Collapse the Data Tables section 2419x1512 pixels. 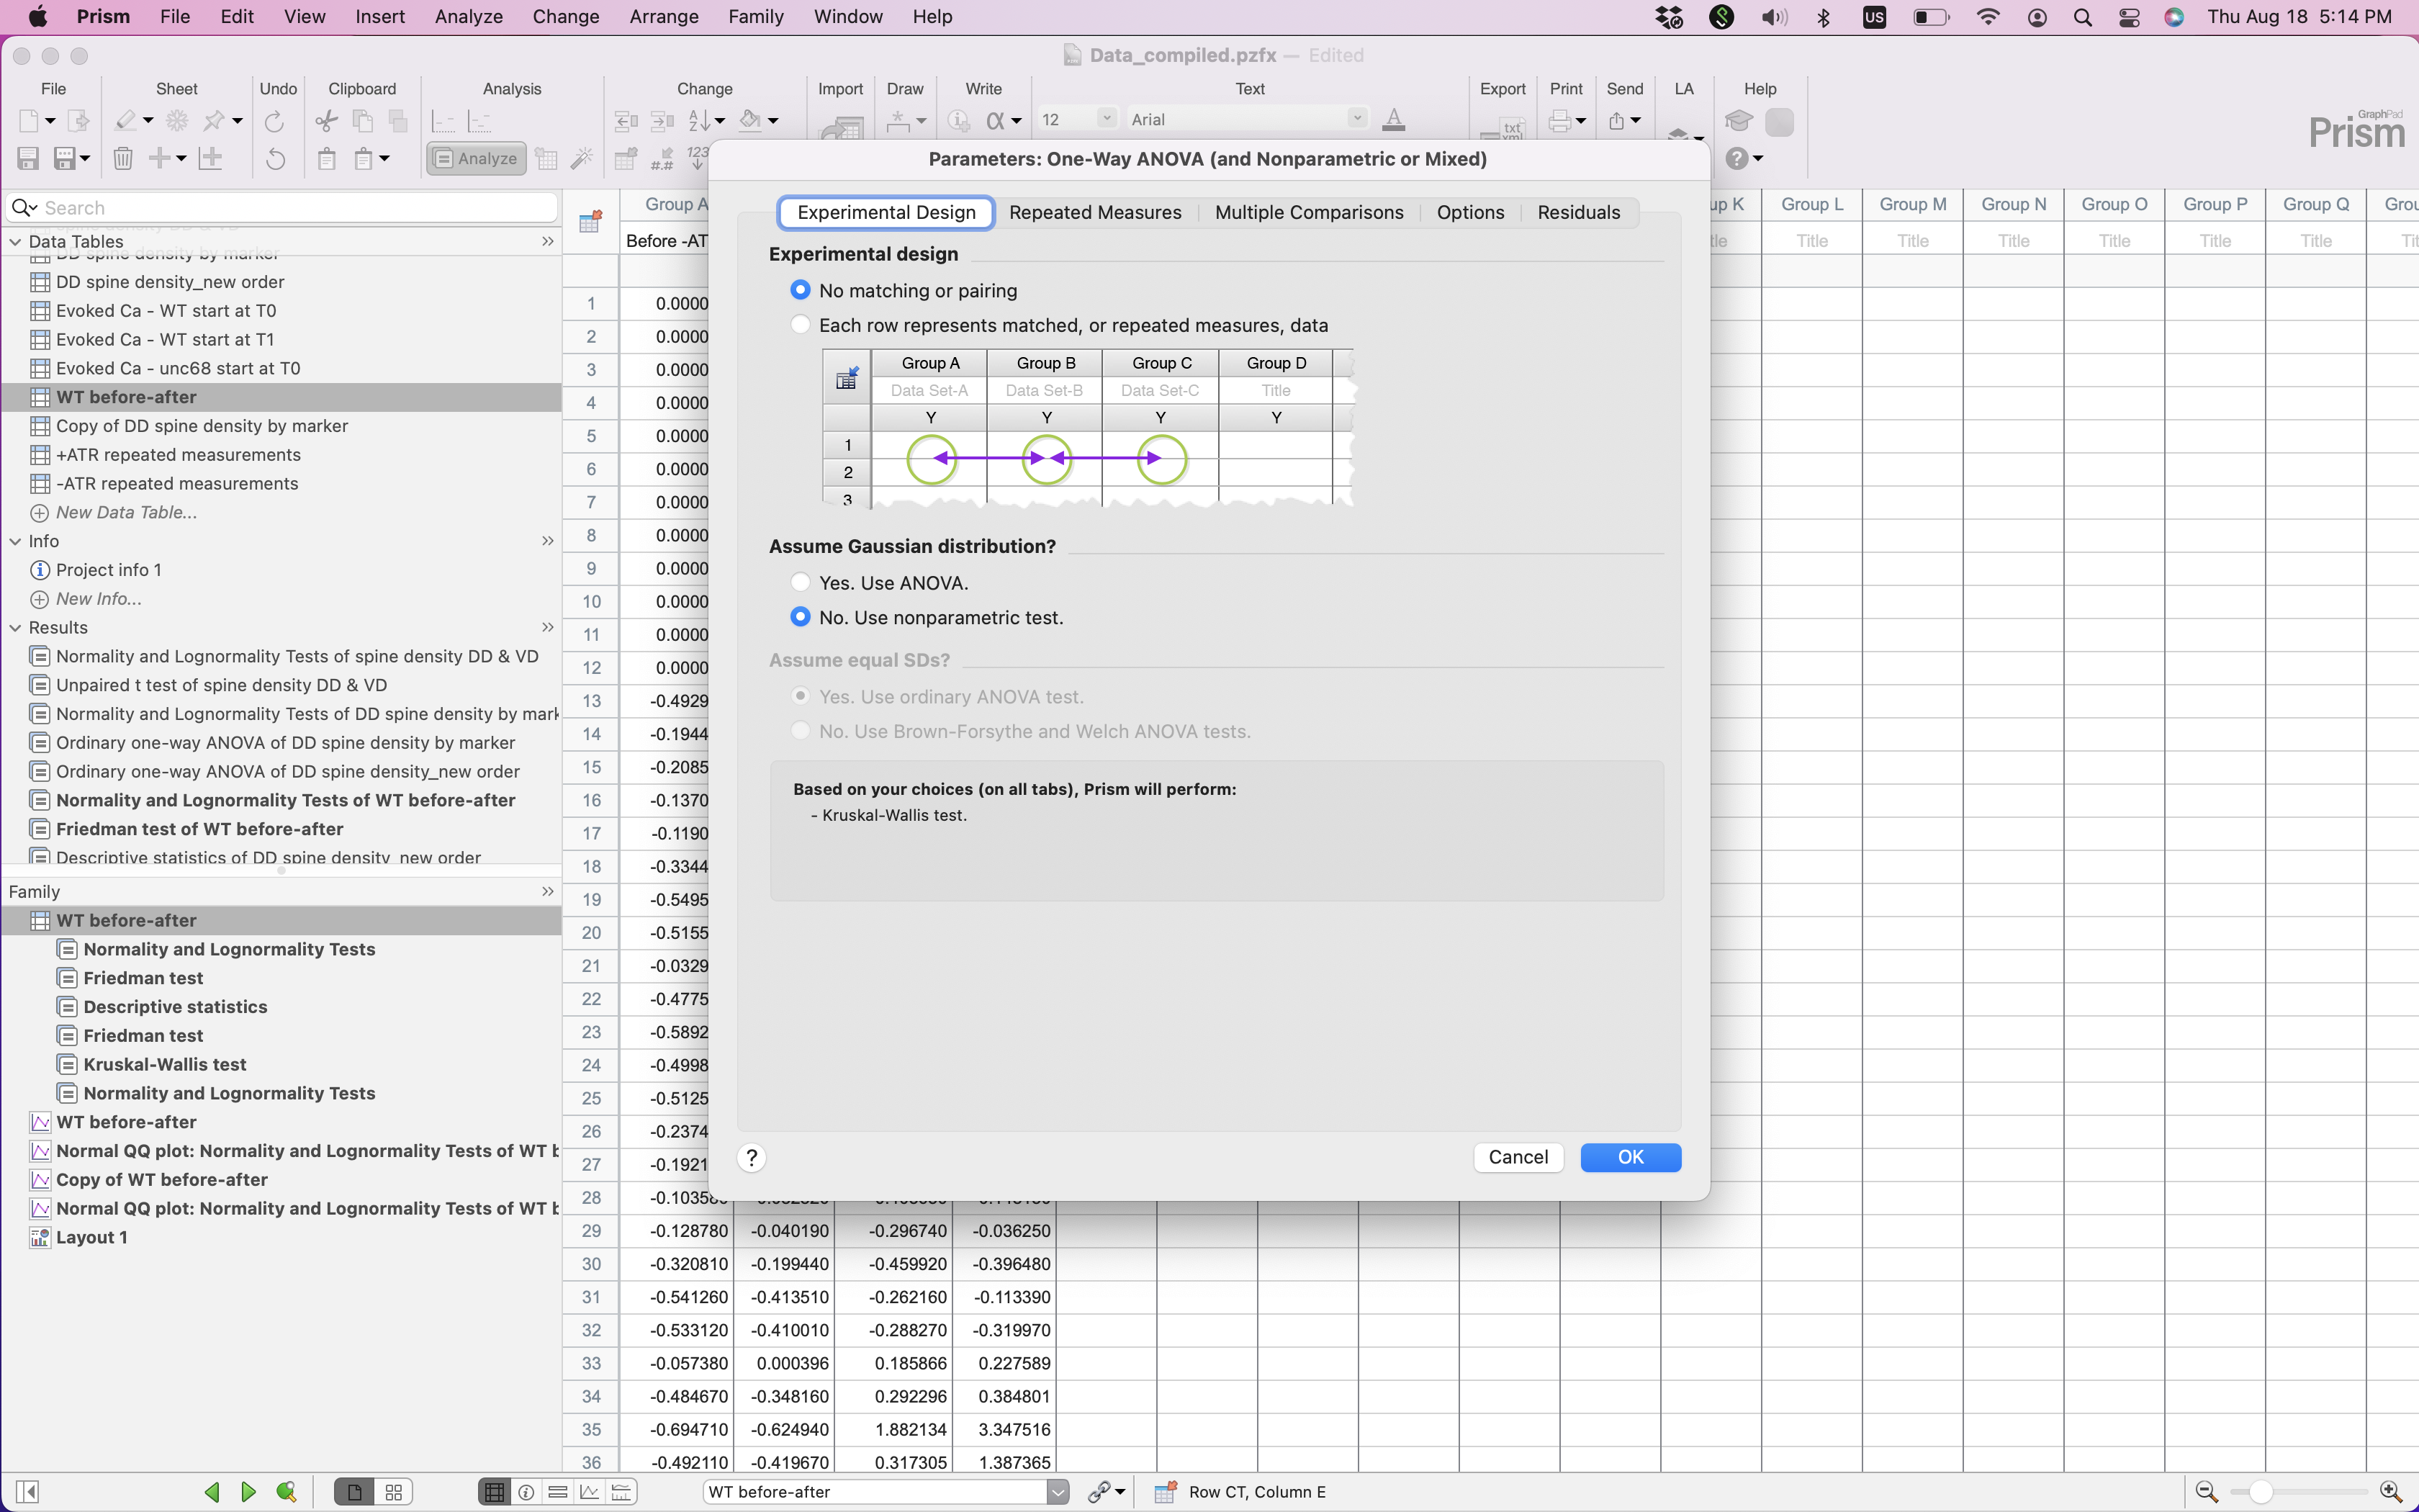click(x=15, y=241)
